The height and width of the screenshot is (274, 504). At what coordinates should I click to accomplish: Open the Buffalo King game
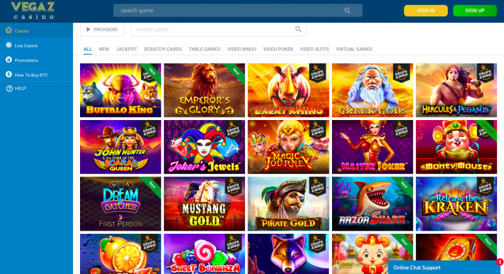(120, 90)
